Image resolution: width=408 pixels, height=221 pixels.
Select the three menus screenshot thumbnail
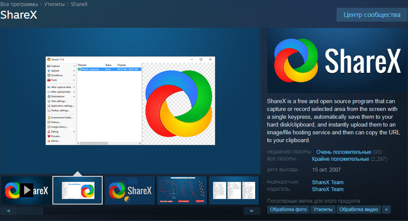click(x=234, y=190)
